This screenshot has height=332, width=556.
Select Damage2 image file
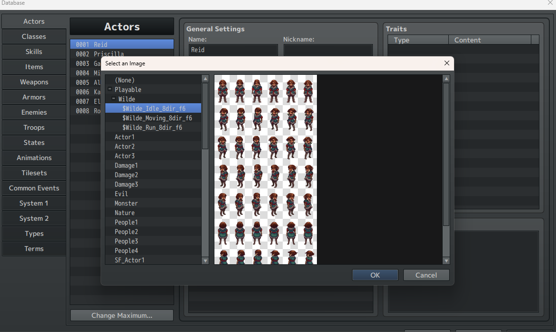point(153,175)
